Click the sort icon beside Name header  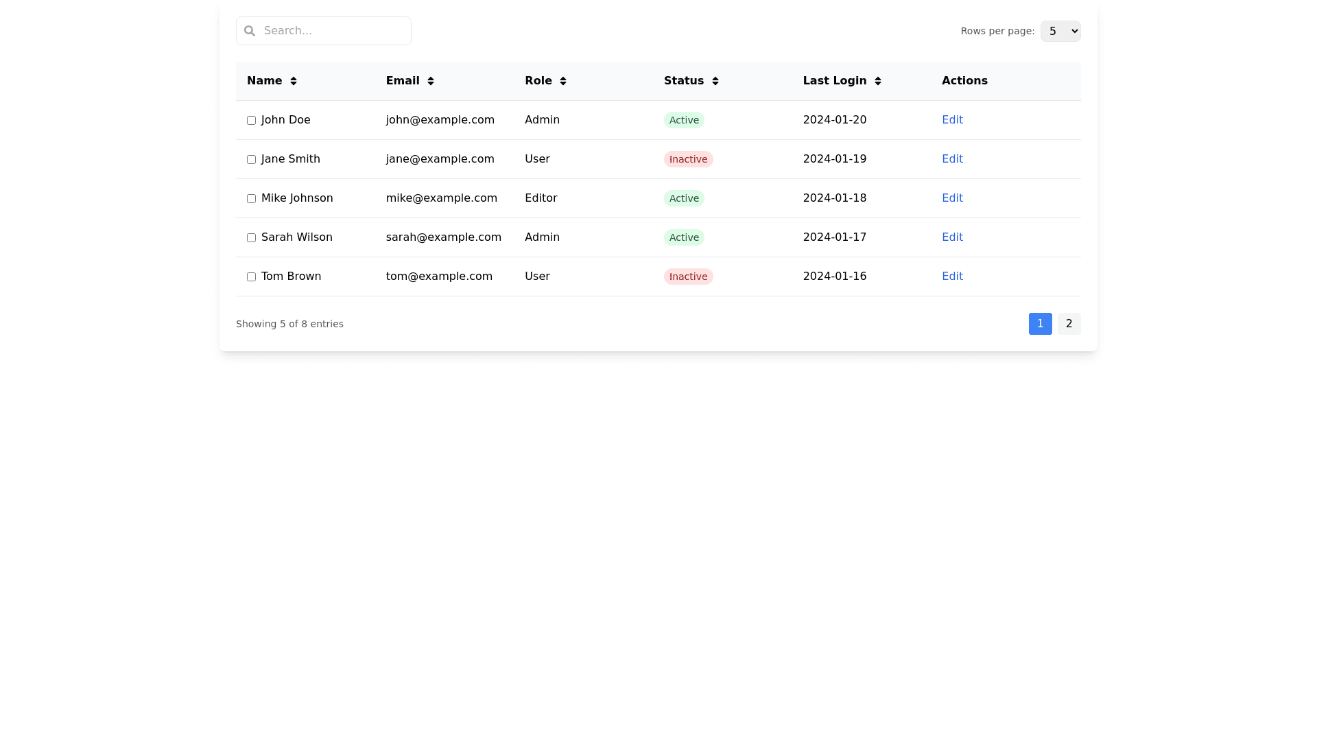(294, 81)
